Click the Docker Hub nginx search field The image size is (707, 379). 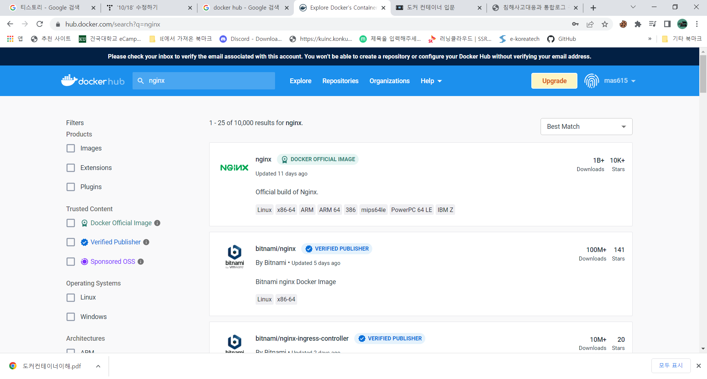pos(204,81)
